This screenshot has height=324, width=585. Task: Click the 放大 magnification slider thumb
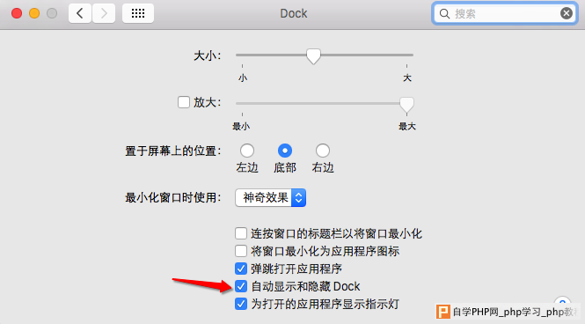click(406, 105)
